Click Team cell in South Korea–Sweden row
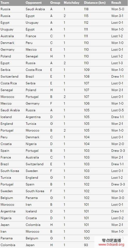The width and height of the screenshot is (128, 248). pyautogui.click(x=10, y=171)
